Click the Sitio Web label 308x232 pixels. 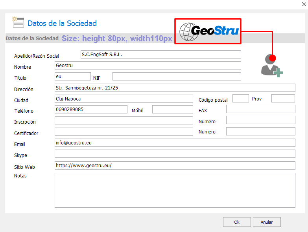coord(24,167)
